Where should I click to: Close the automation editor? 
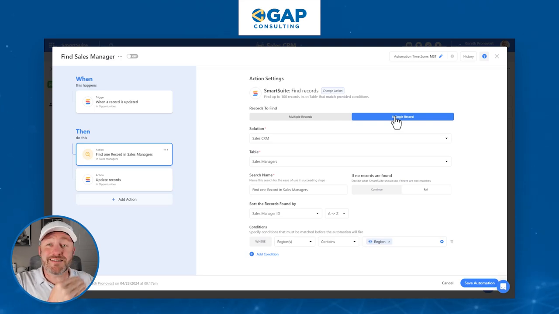497,56
